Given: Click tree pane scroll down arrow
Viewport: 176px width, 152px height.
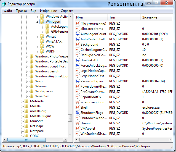Looking at the screenshot, I should (70, 135).
